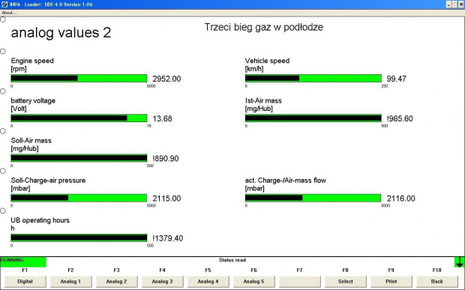Select the radio circle beside UB operating hours
Viewport: 465px width, 290px height.
pos(3,211)
